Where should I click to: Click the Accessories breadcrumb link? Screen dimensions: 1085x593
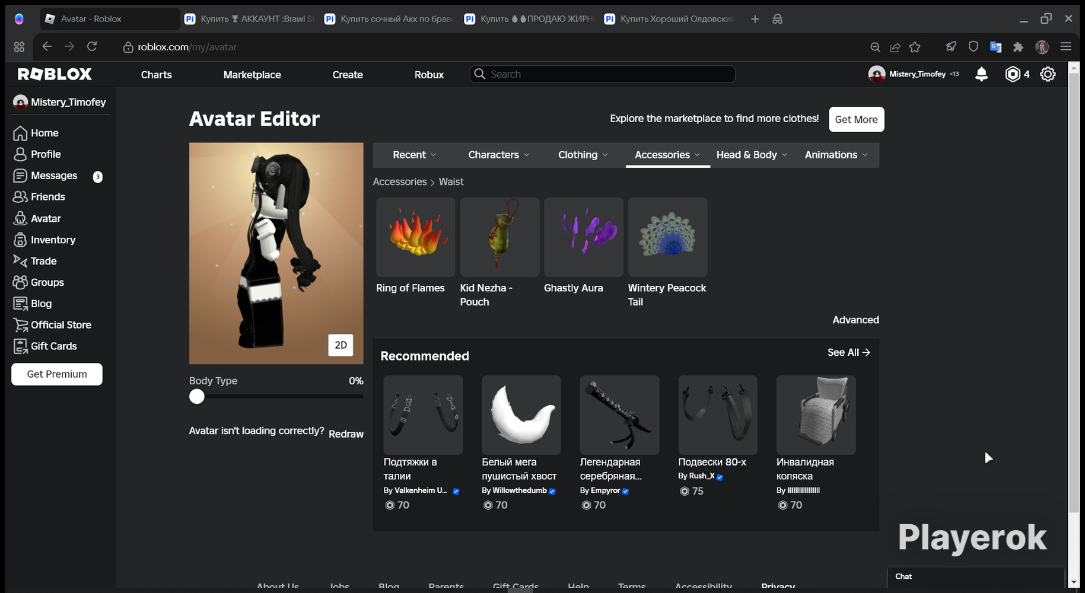pos(400,181)
